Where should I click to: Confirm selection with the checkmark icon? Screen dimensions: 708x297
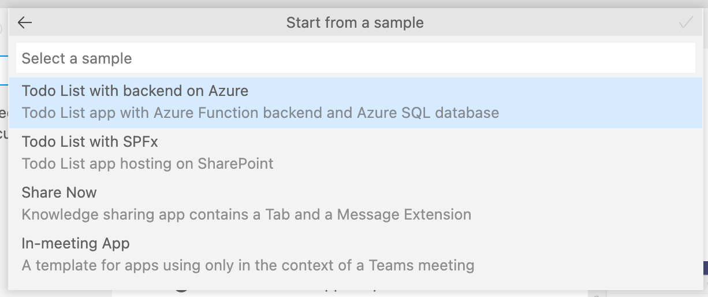click(x=686, y=23)
